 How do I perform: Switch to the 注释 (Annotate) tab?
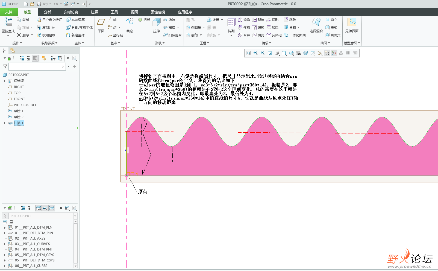tap(94, 12)
